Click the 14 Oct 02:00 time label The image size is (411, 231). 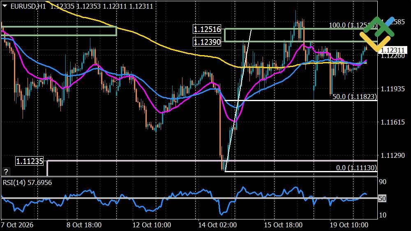click(217, 225)
